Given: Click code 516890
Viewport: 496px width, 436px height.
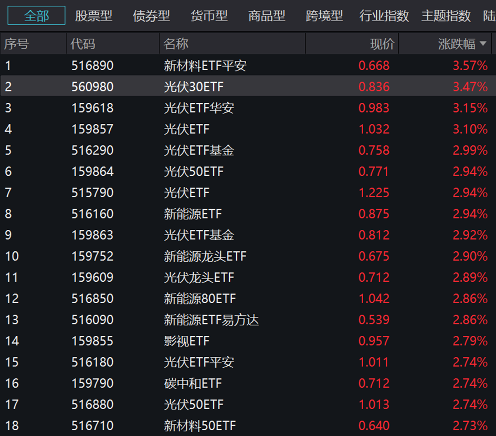Looking at the screenshot, I should pos(92,66).
